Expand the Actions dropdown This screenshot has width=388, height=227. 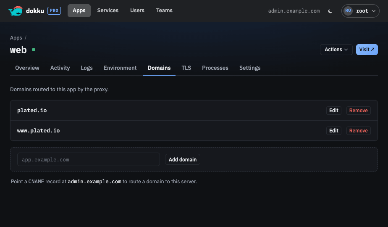336,50
